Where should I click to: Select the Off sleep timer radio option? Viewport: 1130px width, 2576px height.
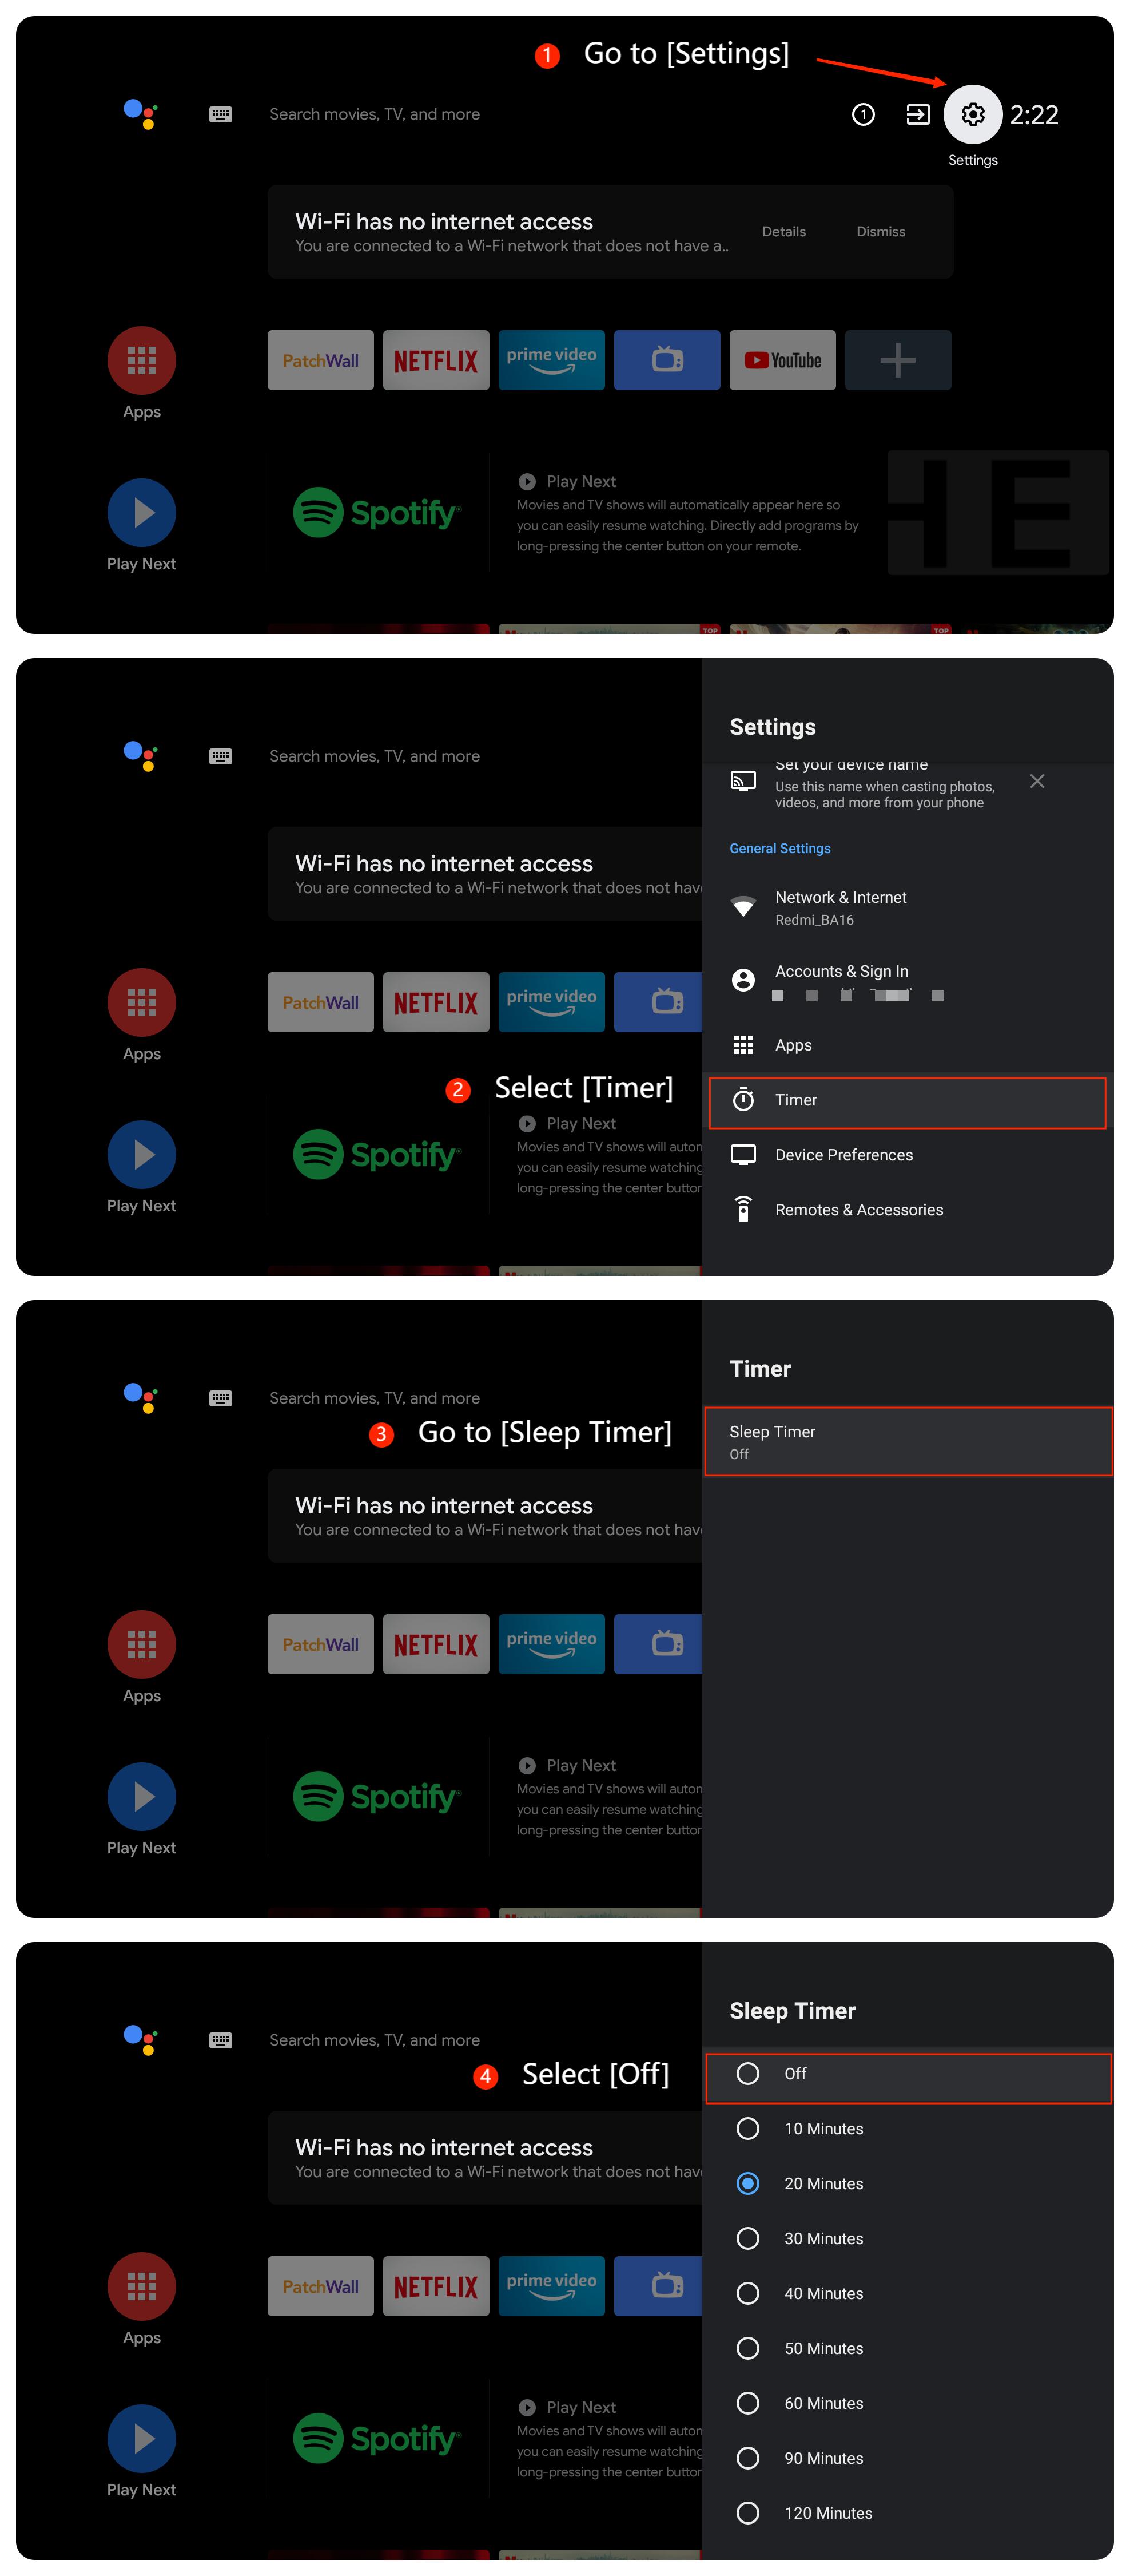(747, 2073)
